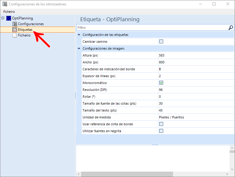The width and height of the screenshot is (235, 177).
Task: Collapse Configuraciones de imagen section
Action: point(79,48)
